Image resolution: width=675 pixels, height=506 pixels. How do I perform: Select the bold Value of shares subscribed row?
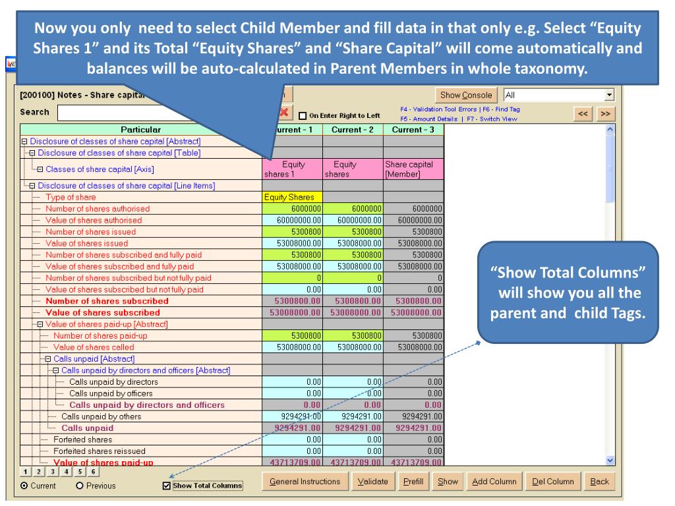[x=141, y=313]
